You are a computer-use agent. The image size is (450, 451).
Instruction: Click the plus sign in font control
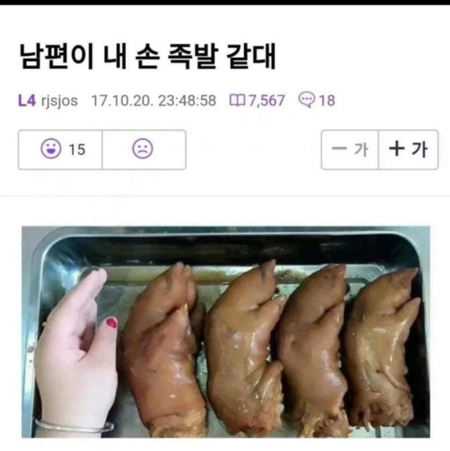click(397, 149)
